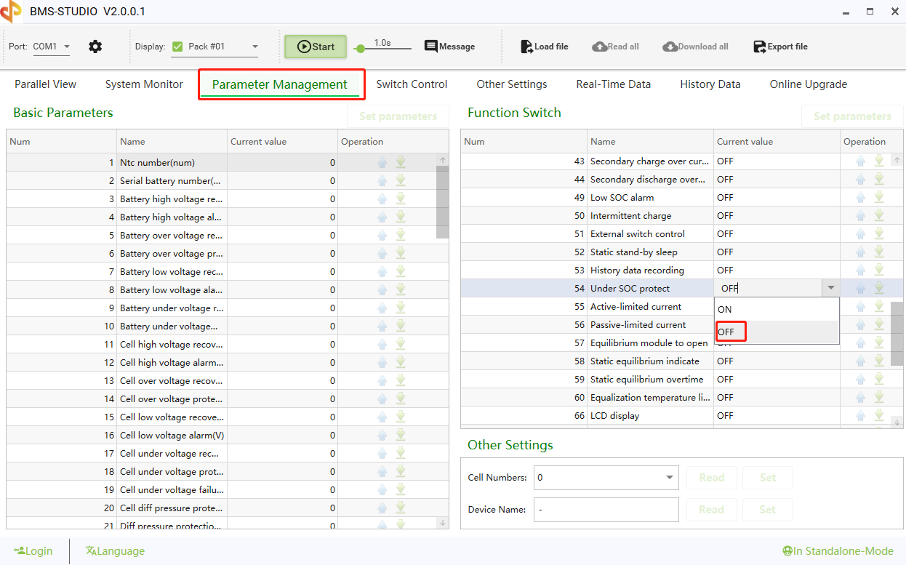Switch to Parallel View tab
Image resolution: width=906 pixels, height=565 pixels.
coord(46,84)
